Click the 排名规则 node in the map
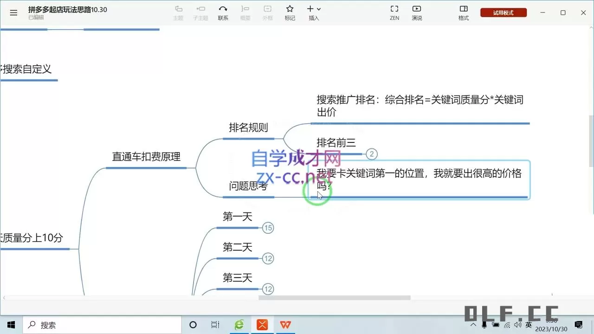The width and height of the screenshot is (594, 334). pyautogui.click(x=249, y=128)
